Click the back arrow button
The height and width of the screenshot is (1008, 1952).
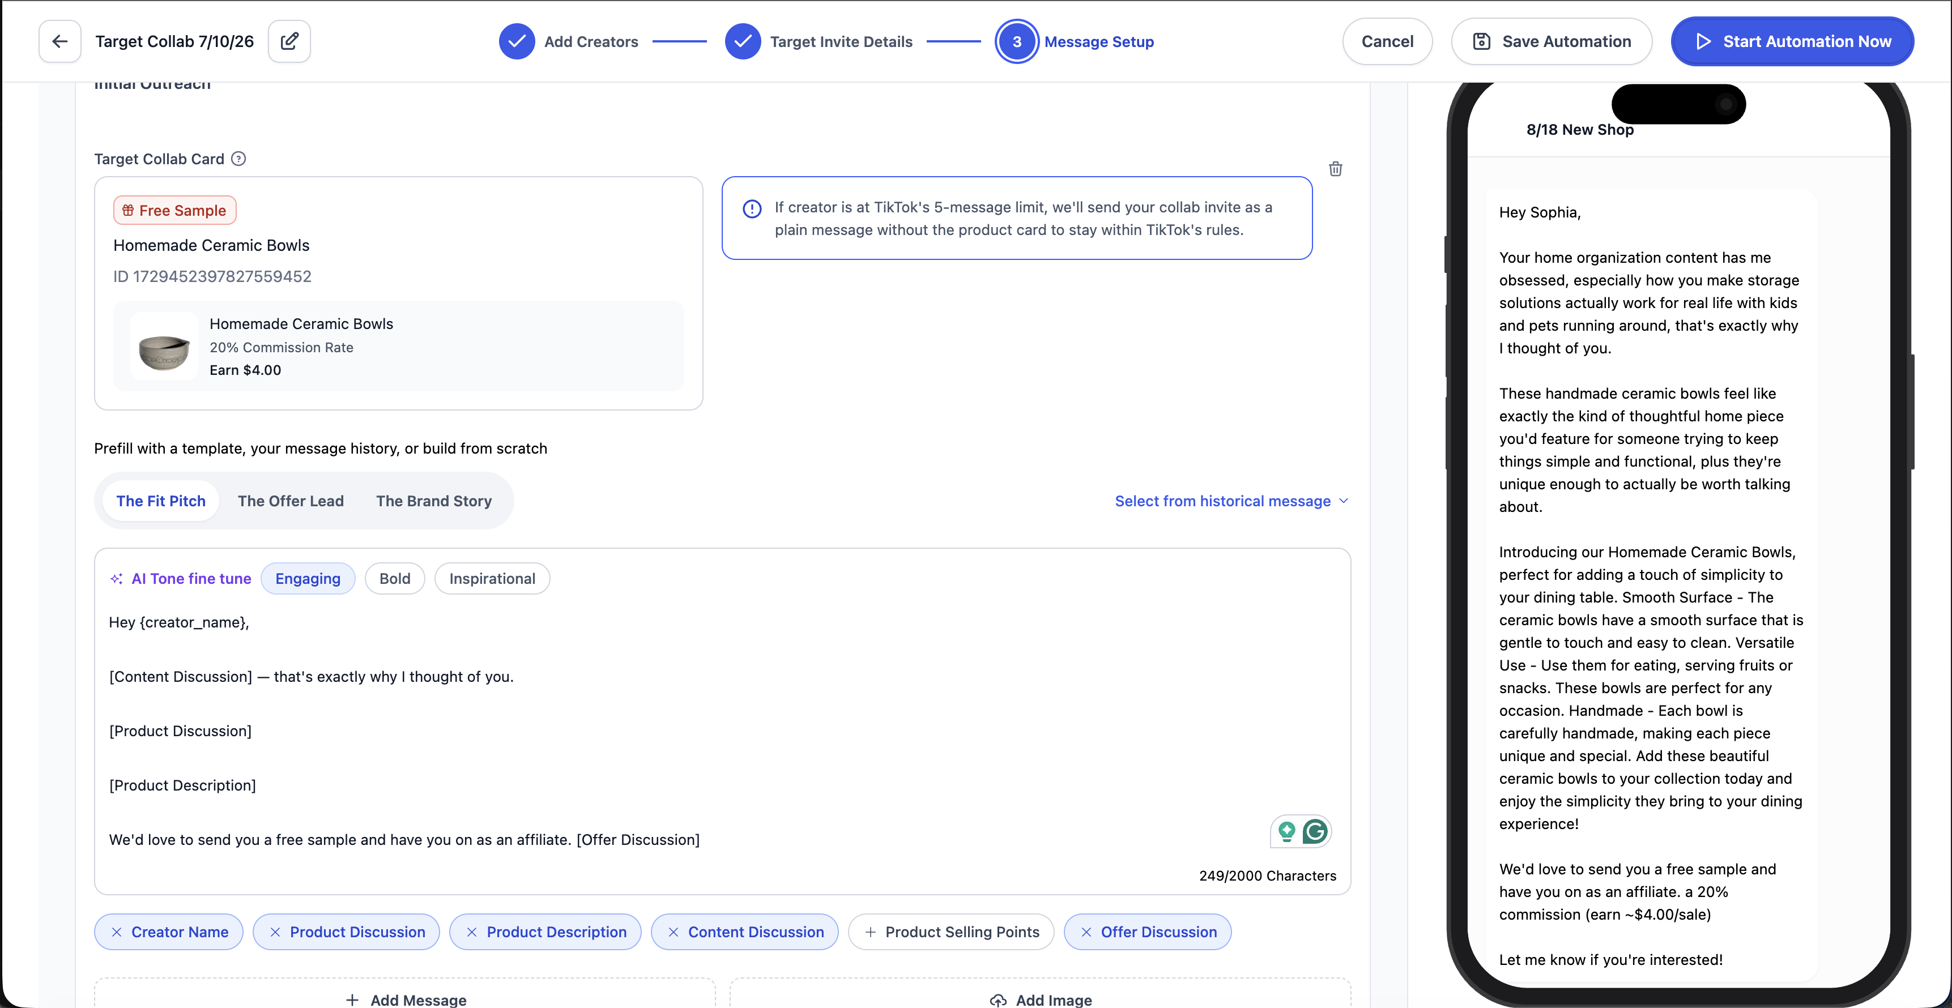click(x=60, y=41)
